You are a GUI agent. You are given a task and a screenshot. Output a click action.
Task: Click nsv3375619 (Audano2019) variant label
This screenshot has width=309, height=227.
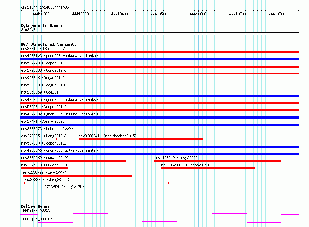click(45, 165)
